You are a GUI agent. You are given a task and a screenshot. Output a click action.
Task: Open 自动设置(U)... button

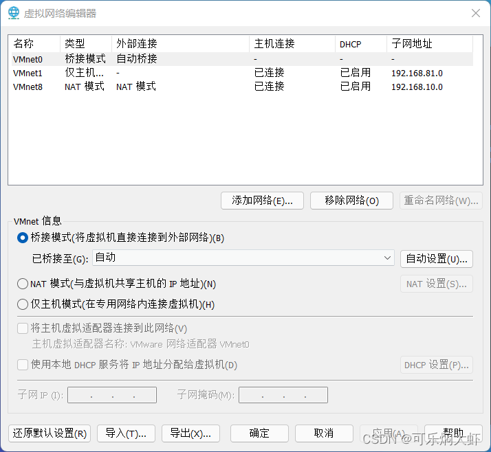point(437,259)
